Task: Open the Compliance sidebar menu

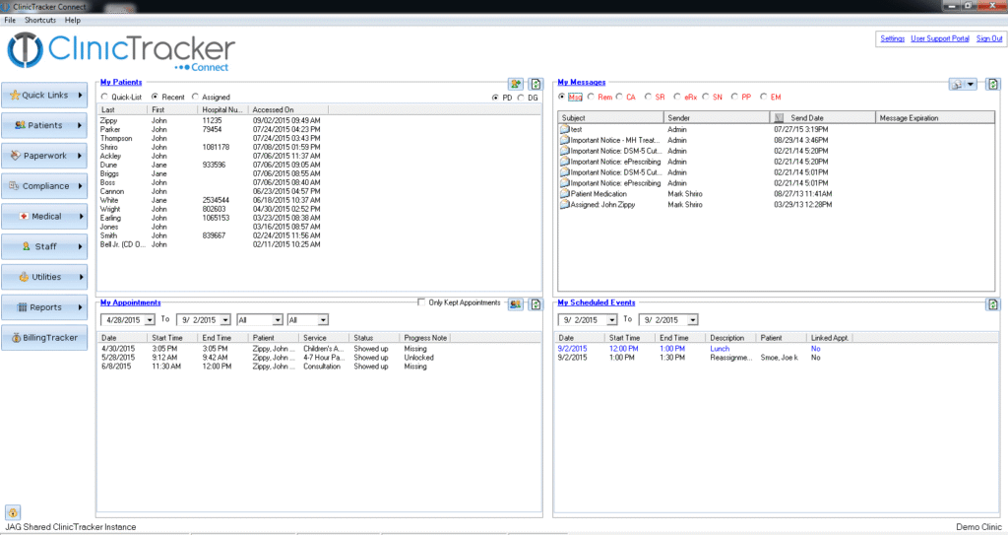Action: 44,185
